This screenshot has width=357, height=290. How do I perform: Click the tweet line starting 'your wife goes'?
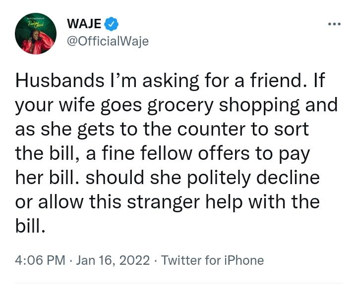pos(176,105)
